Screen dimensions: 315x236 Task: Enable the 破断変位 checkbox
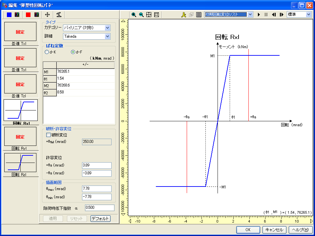pos(49,135)
